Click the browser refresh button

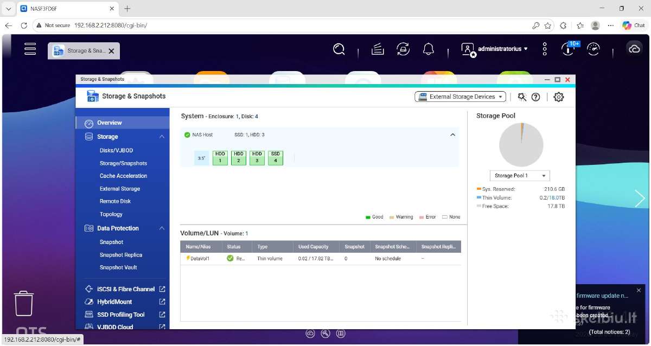[x=24, y=25]
